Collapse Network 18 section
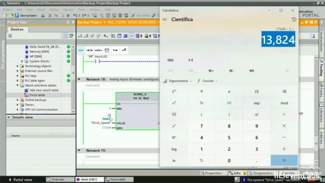The image size is (325, 183). click(79, 79)
